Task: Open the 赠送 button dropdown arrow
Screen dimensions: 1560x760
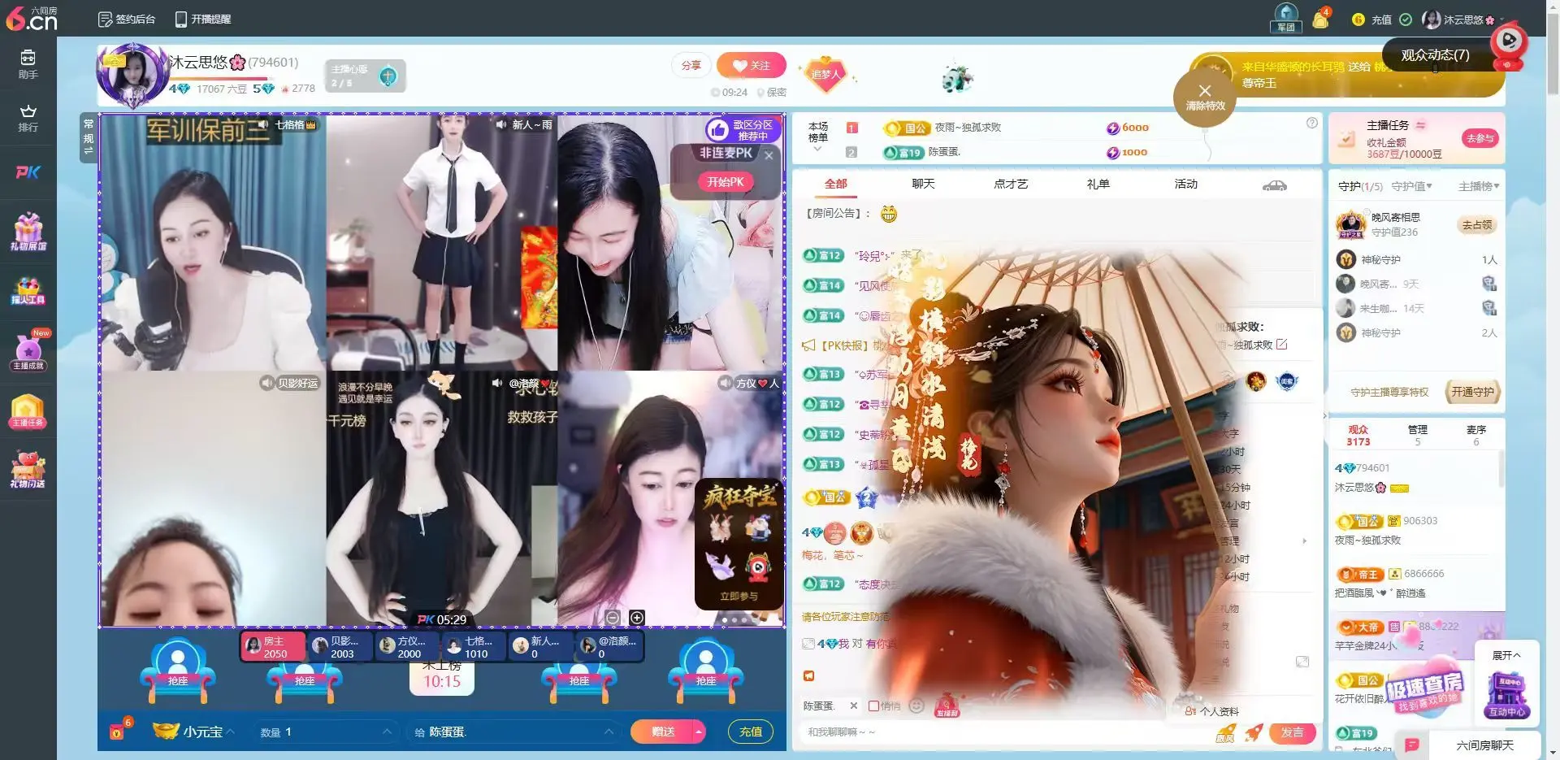Action: tap(698, 732)
